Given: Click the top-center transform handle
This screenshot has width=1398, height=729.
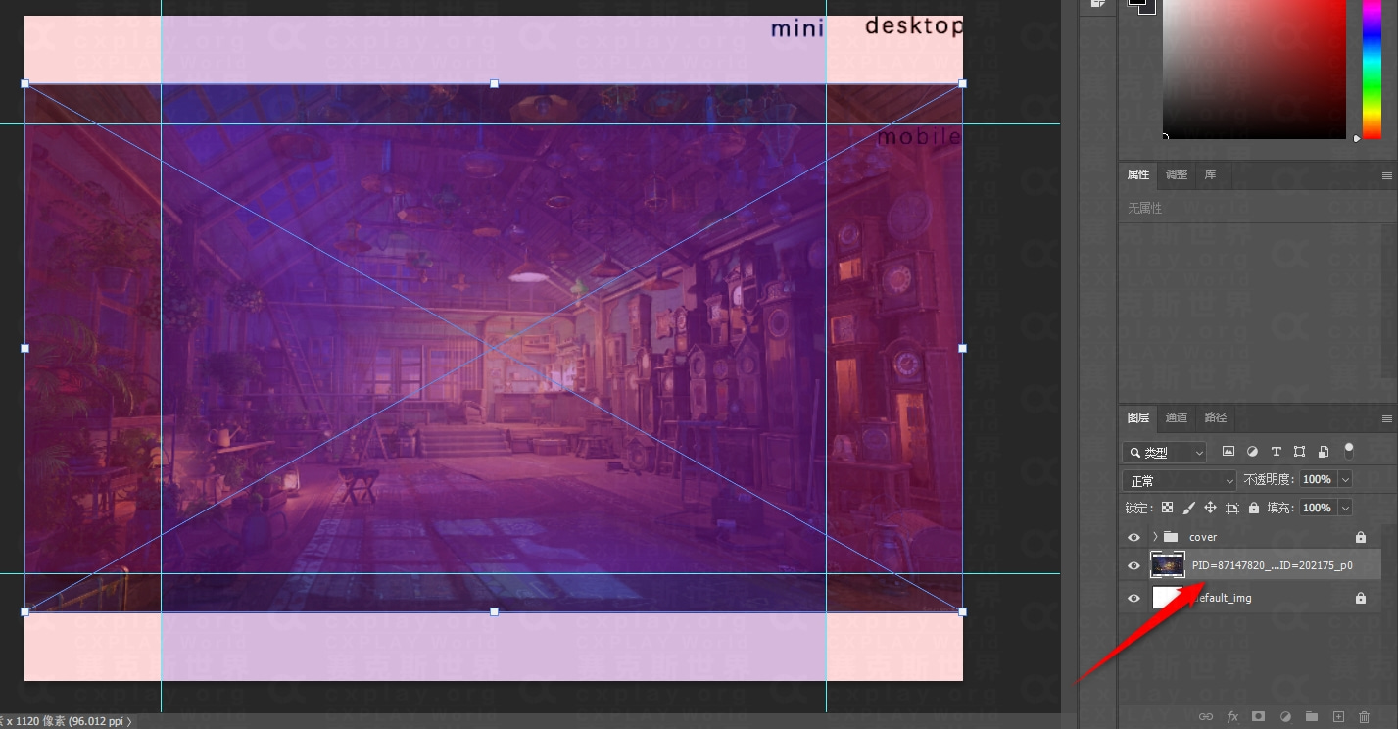Looking at the screenshot, I should coord(494,84).
